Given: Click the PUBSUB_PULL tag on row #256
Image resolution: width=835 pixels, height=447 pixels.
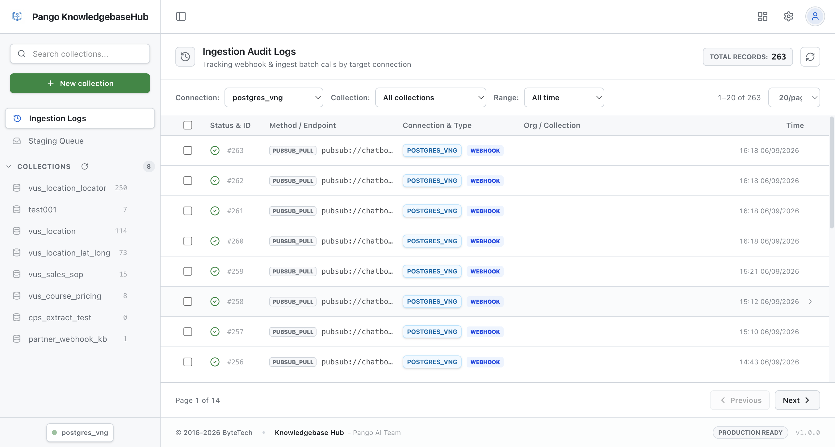Looking at the screenshot, I should coord(293,362).
